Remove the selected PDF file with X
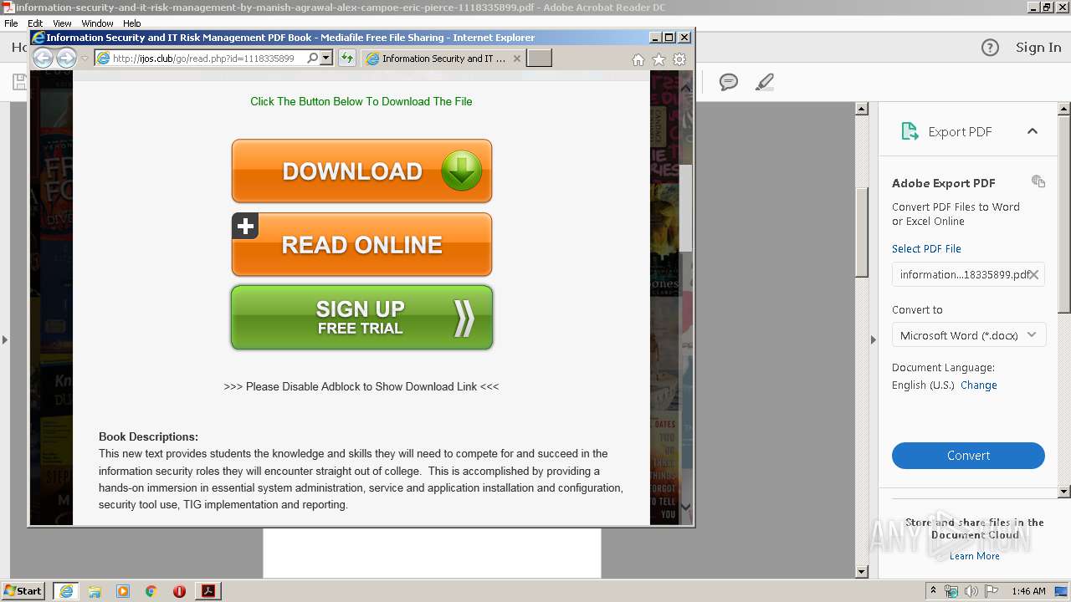 coord(1034,274)
